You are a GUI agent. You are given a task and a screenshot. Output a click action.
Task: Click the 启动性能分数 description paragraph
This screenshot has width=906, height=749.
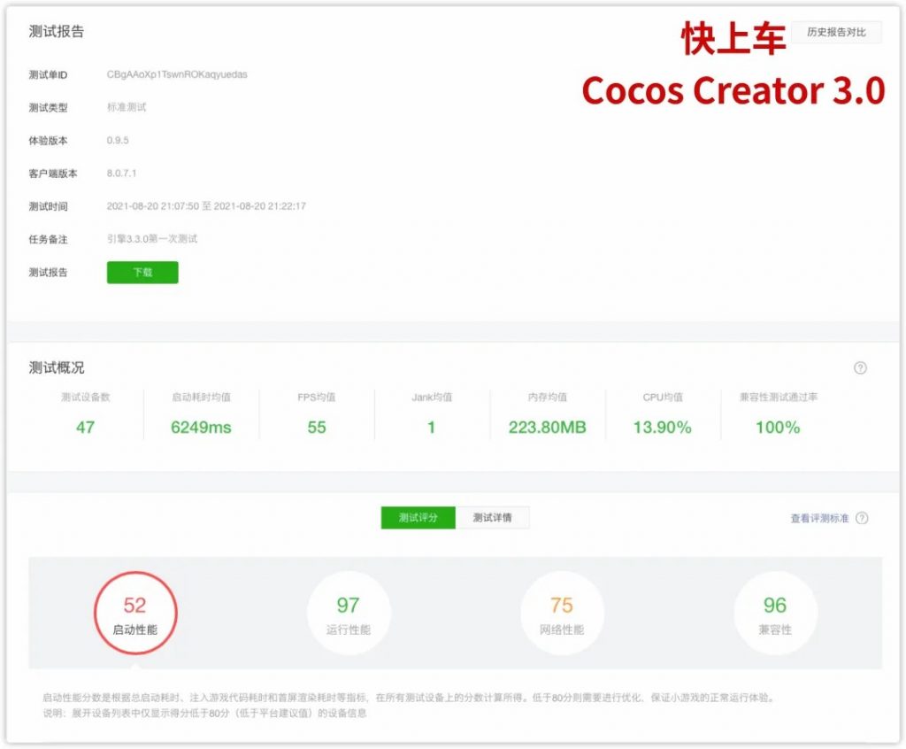click(x=409, y=698)
